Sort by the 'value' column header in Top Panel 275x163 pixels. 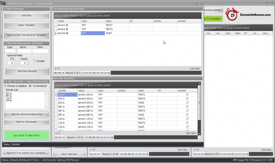[117, 21]
